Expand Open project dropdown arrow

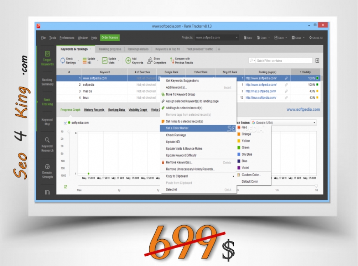(x=269, y=38)
